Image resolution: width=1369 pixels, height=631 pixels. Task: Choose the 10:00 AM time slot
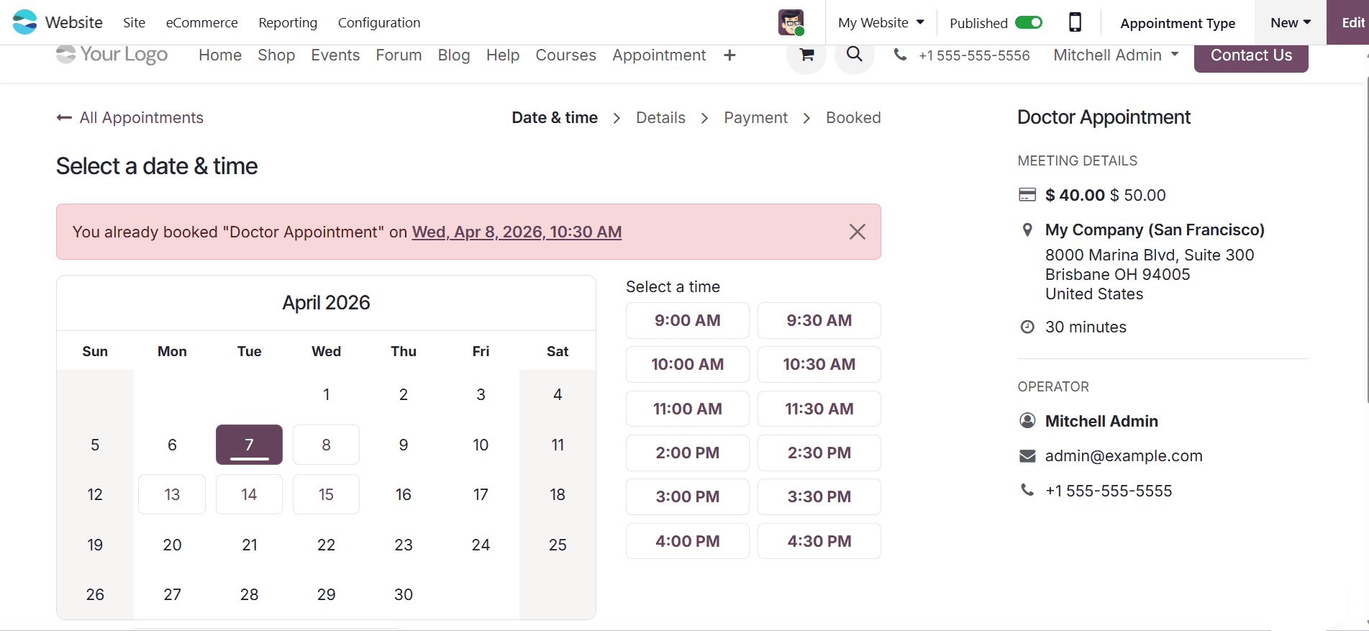687,364
